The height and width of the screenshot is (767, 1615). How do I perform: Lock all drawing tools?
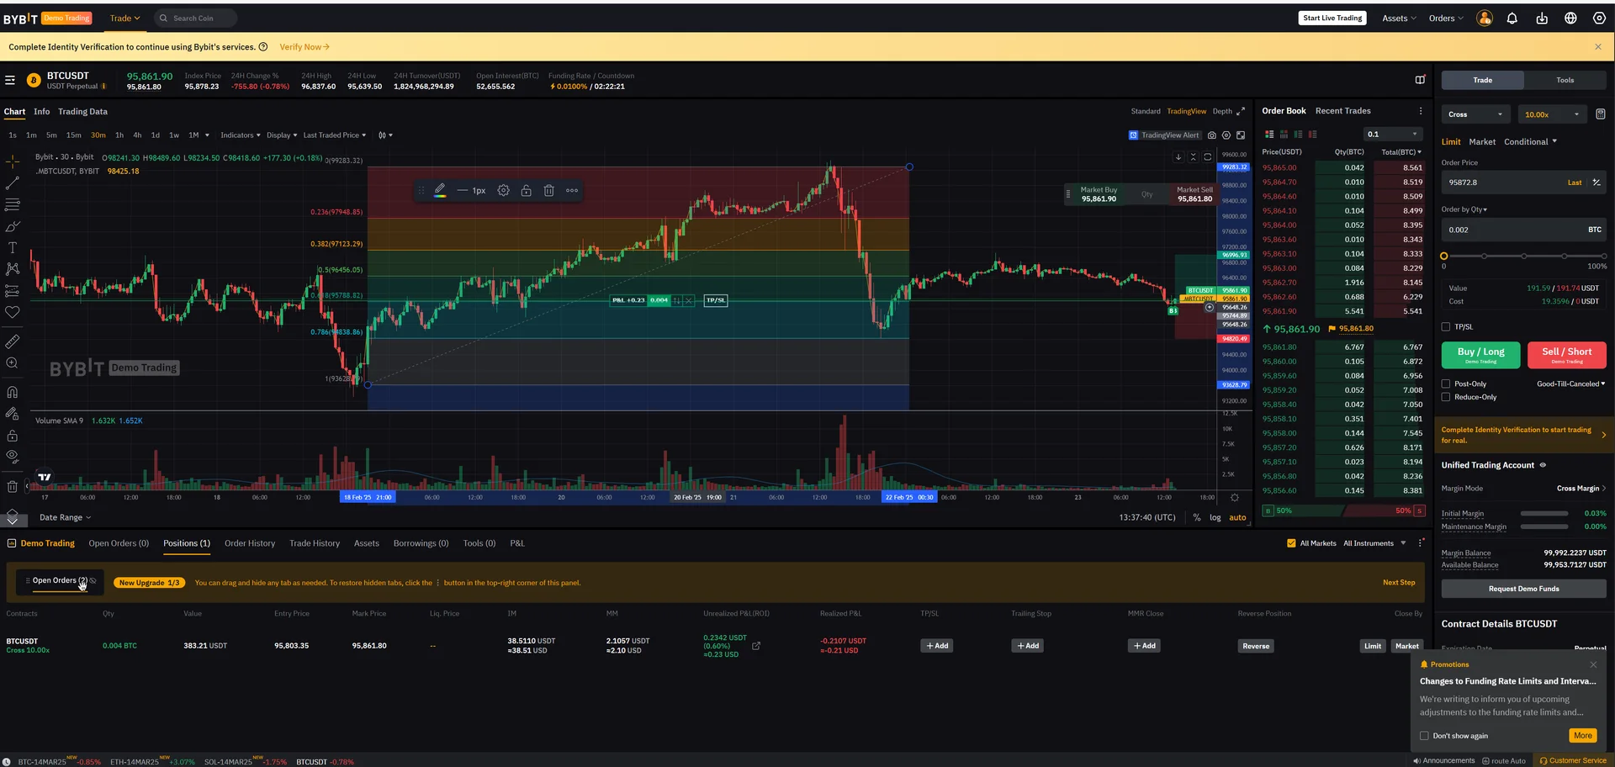pyautogui.click(x=13, y=436)
